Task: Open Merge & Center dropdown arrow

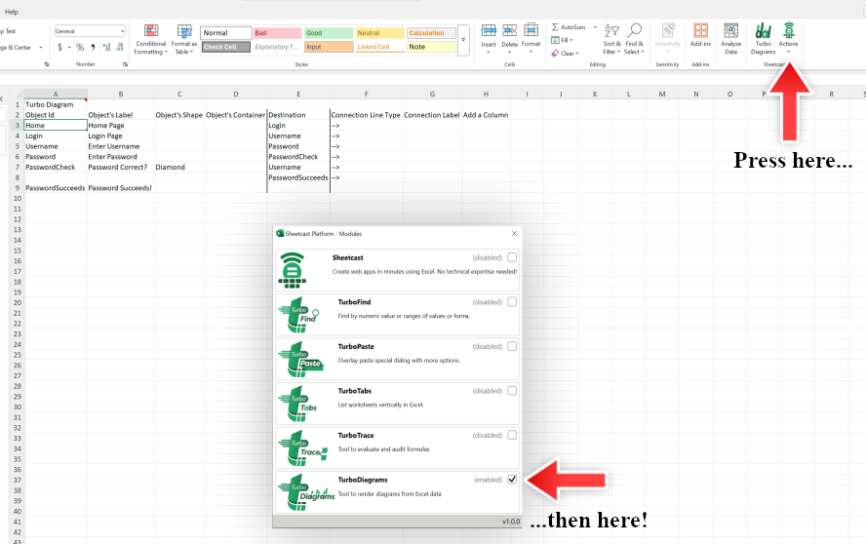Action: [x=41, y=48]
